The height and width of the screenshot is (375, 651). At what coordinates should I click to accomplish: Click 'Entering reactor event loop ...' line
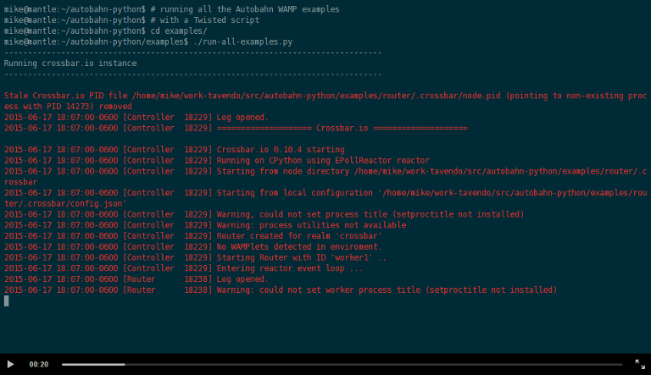pos(183,268)
